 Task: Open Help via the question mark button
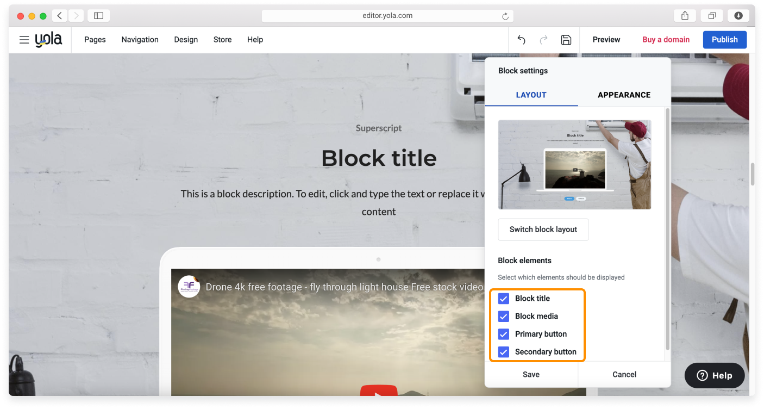point(714,375)
